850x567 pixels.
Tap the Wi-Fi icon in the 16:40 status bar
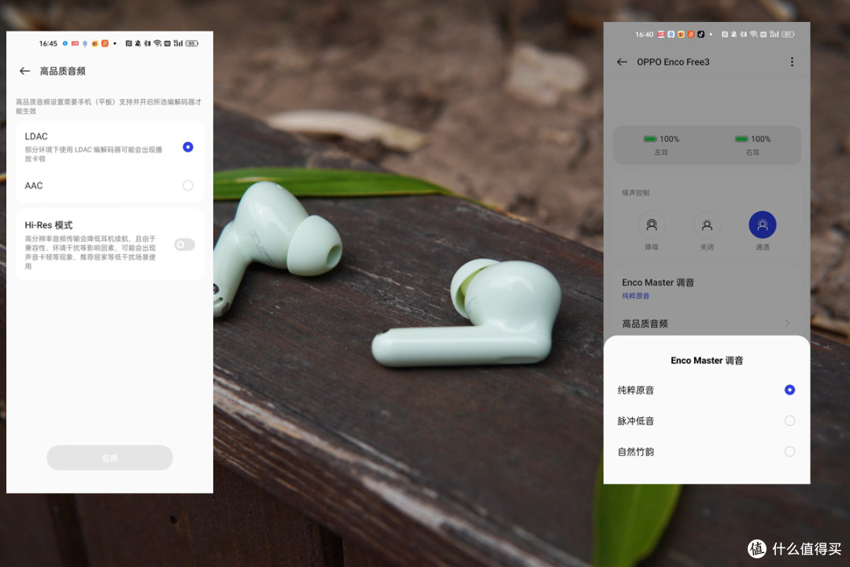(x=753, y=35)
